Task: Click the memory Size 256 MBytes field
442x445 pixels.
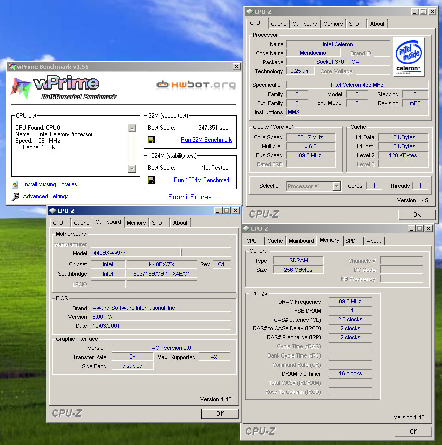Action: point(298,270)
